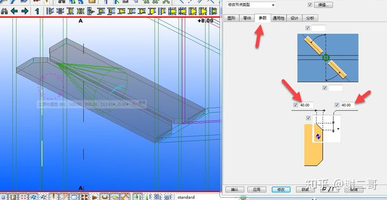Click the left 40.00 input field
The height and width of the screenshot is (200, 387).
tap(306, 105)
